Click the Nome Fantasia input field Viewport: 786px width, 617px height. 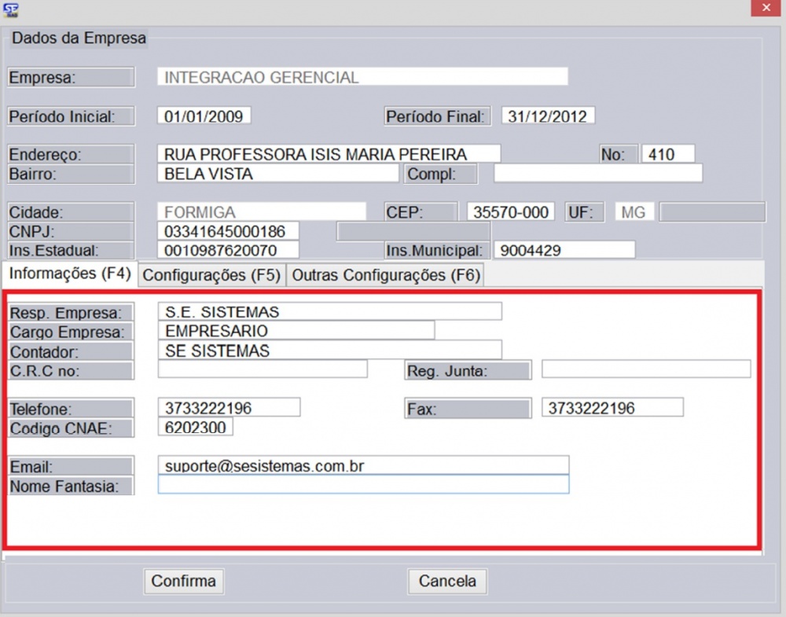(363, 485)
